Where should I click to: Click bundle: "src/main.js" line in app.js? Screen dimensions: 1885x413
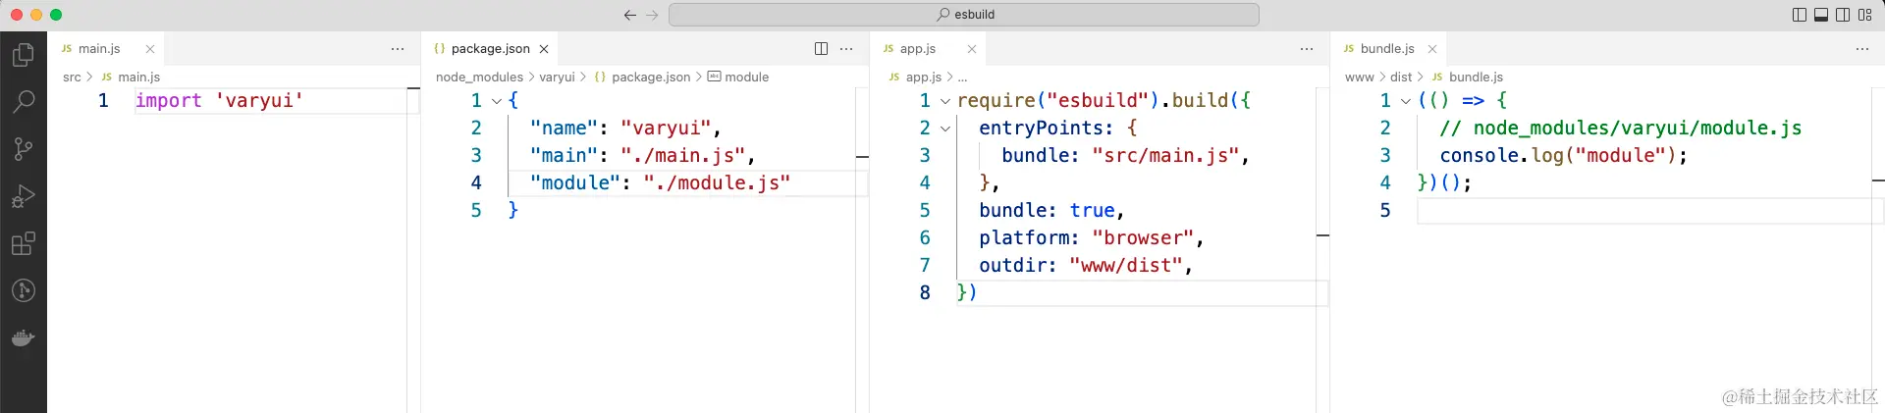(x=1125, y=155)
